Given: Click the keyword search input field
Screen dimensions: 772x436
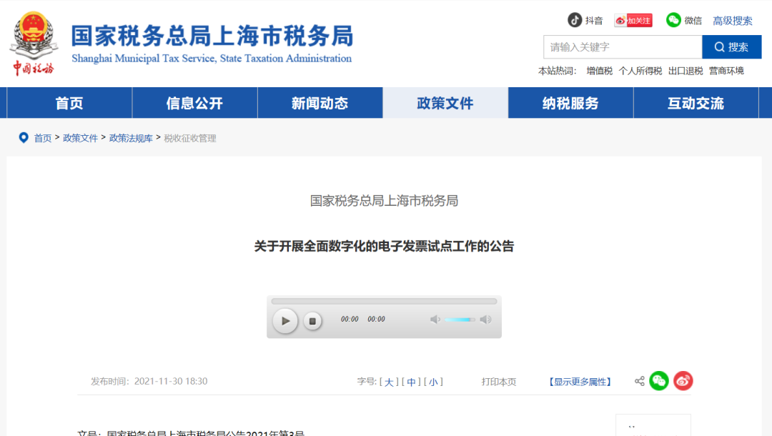Looking at the screenshot, I should coord(622,47).
